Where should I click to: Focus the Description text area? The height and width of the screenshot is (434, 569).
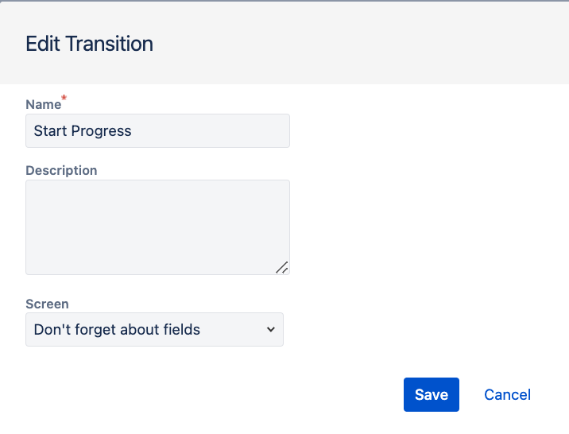[x=157, y=227]
